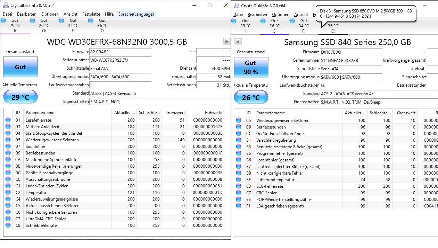
Task: Click the right window's CrystalDiskInfo title icon
Action: point(237,6)
